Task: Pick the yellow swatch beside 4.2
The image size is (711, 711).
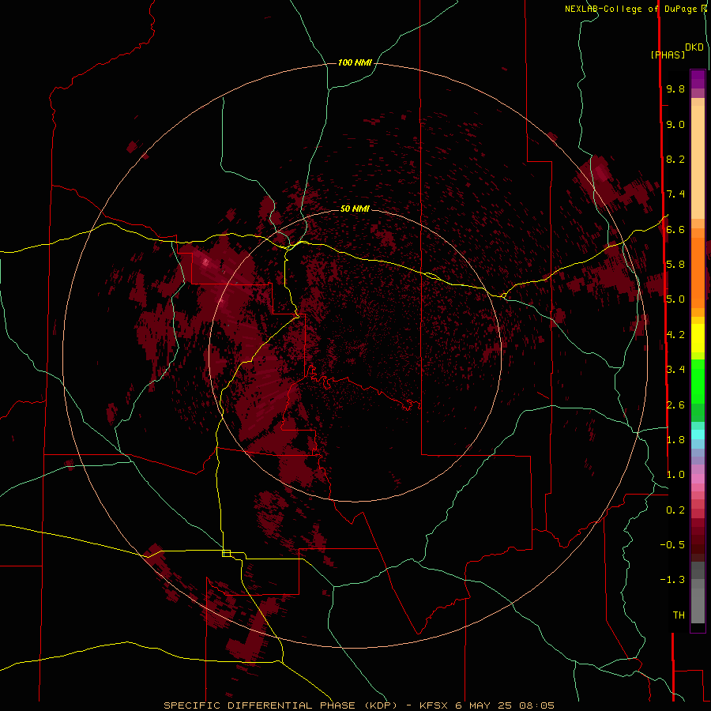Action: 698,337
